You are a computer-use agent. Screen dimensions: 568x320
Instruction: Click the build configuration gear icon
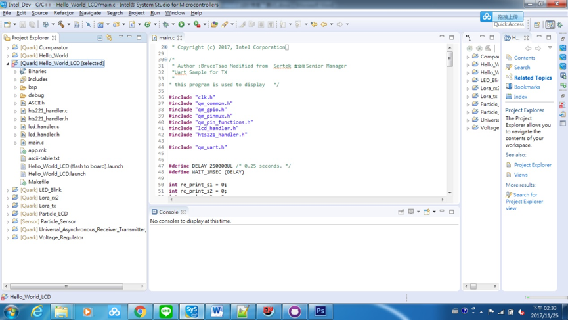point(45,24)
